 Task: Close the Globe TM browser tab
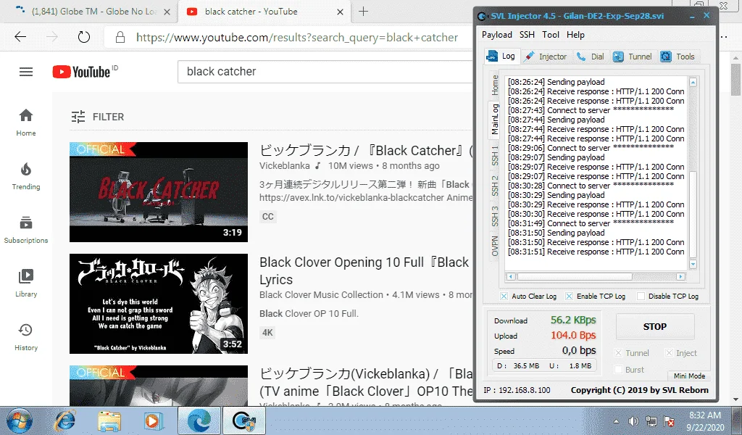167,12
